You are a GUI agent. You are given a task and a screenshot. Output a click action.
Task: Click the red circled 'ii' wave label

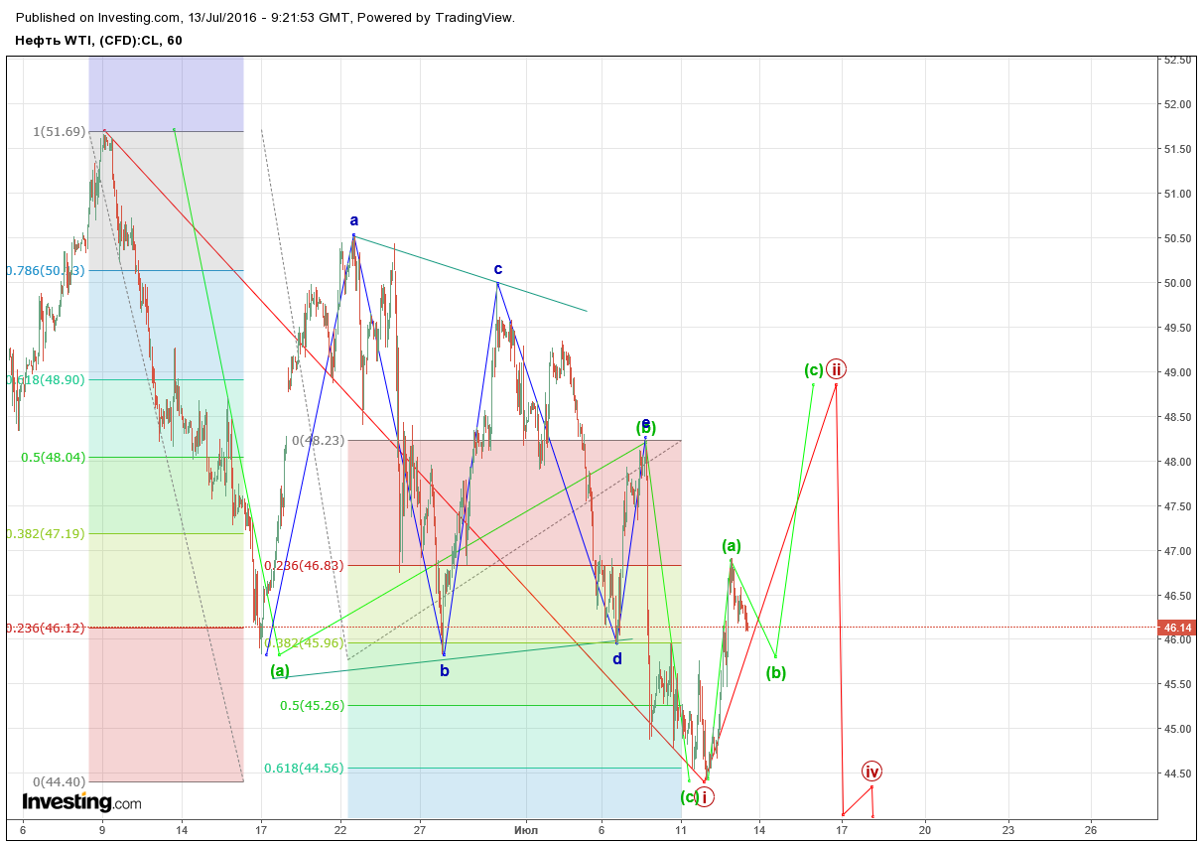pos(837,369)
